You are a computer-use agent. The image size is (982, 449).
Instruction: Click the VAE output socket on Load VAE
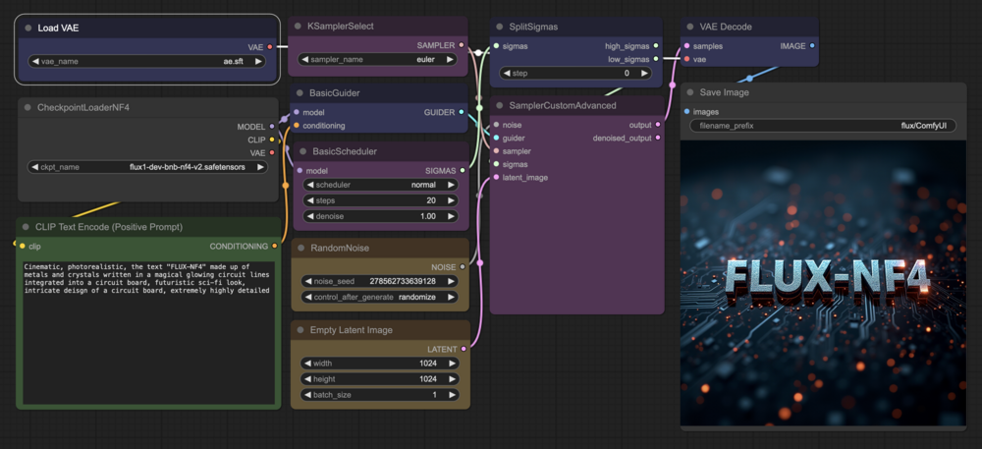[270, 46]
